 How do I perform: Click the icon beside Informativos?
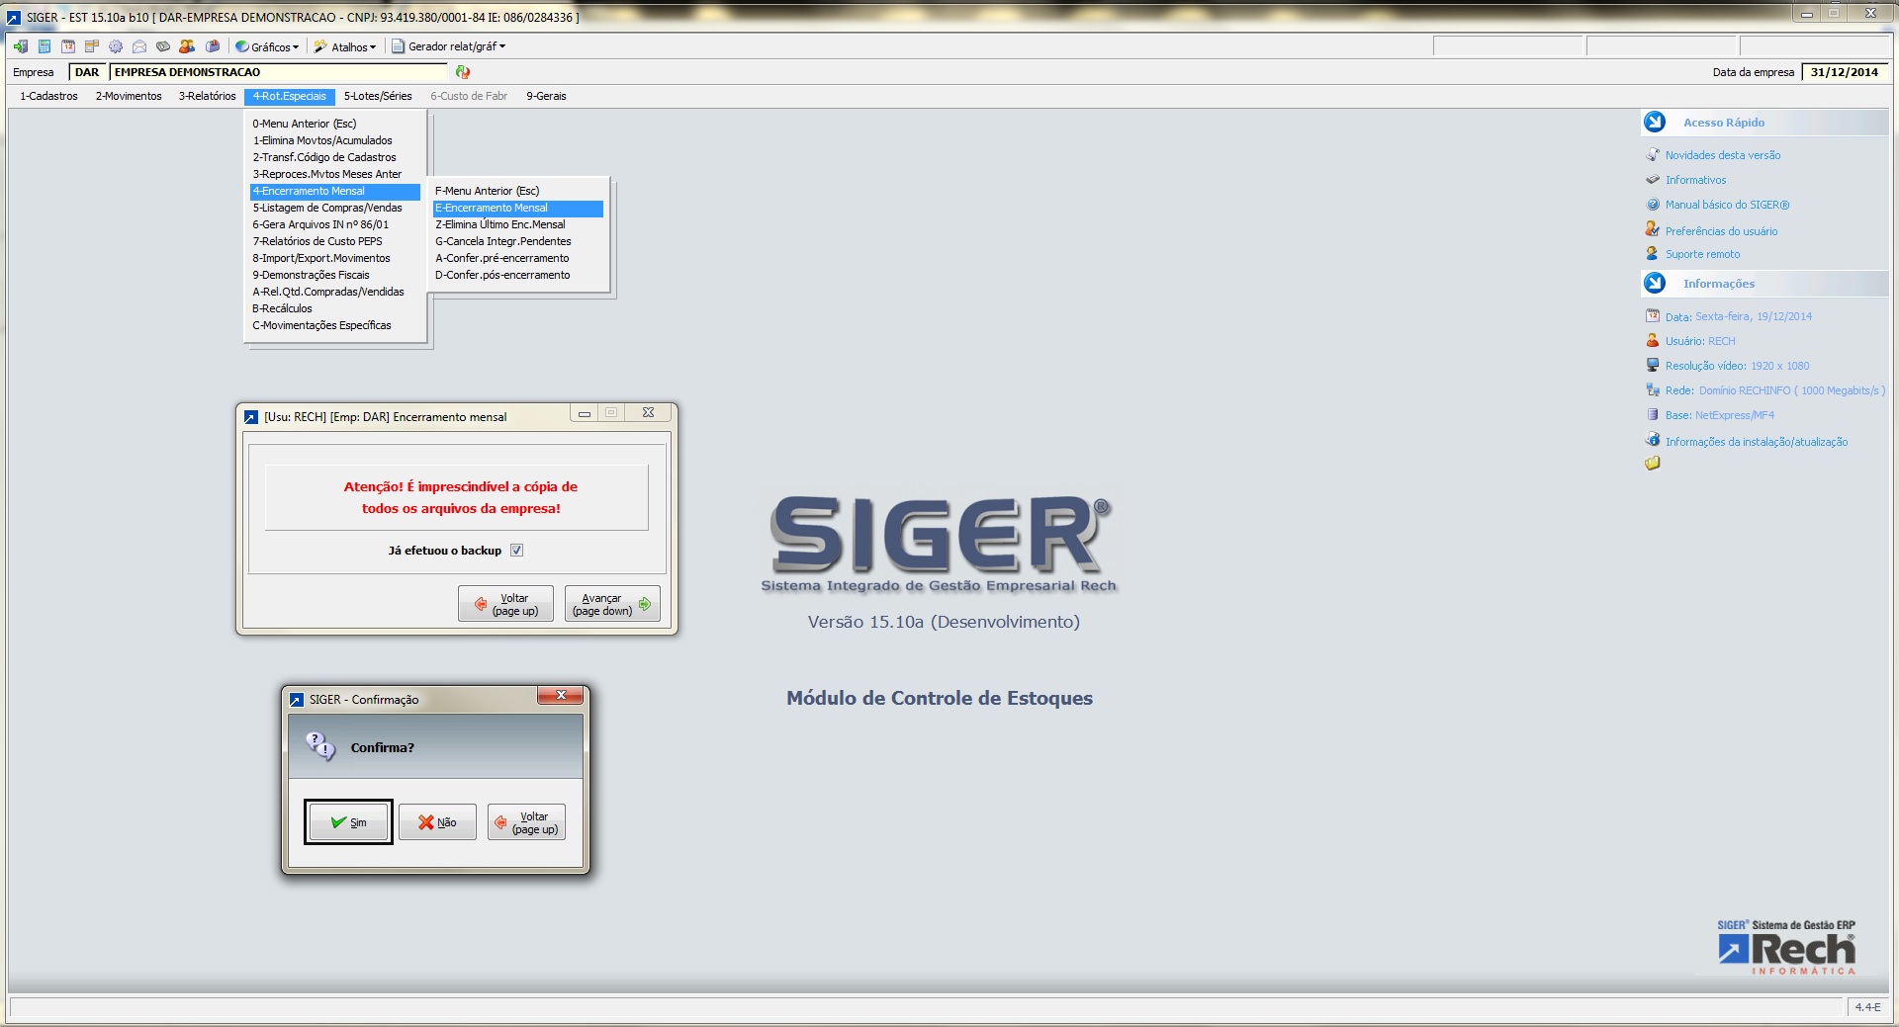pyautogui.click(x=1653, y=179)
